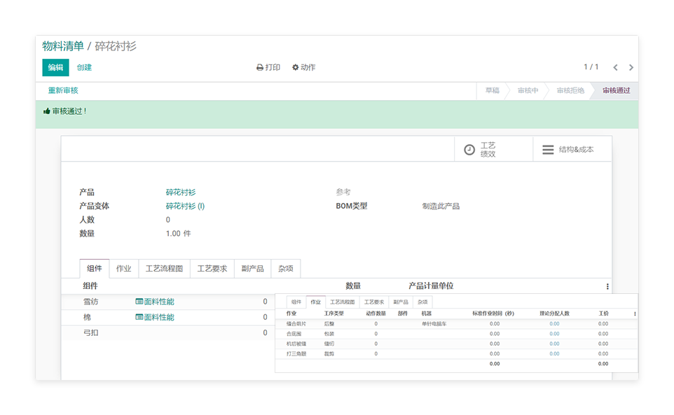Open the 碎花衬衫 (I) variant link
Viewport: 674px width, 415px height.
[185, 206]
